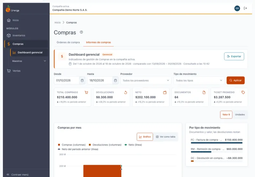Show chart with Gráfico toggle
This screenshot has height=177, width=255.
[x=145, y=137]
